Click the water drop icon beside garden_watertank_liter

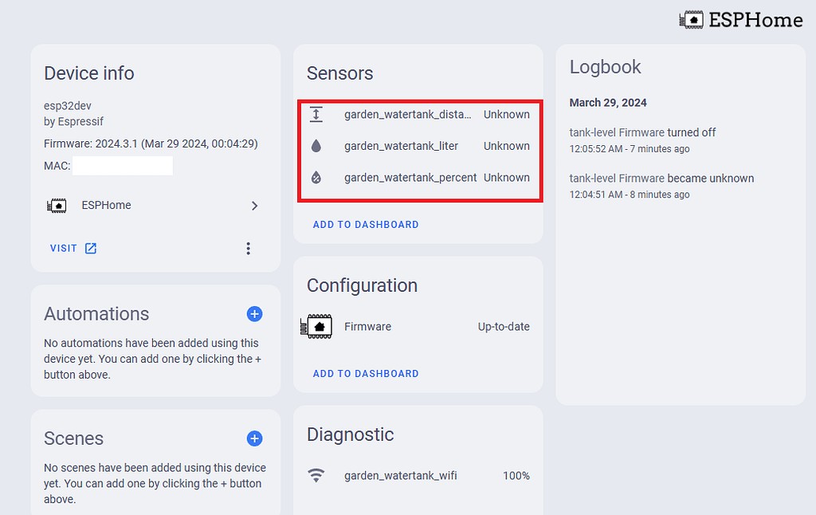[x=316, y=146]
